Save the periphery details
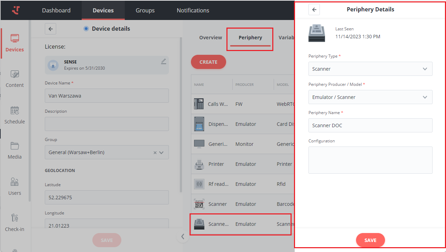The height and width of the screenshot is (252, 446). click(x=370, y=240)
